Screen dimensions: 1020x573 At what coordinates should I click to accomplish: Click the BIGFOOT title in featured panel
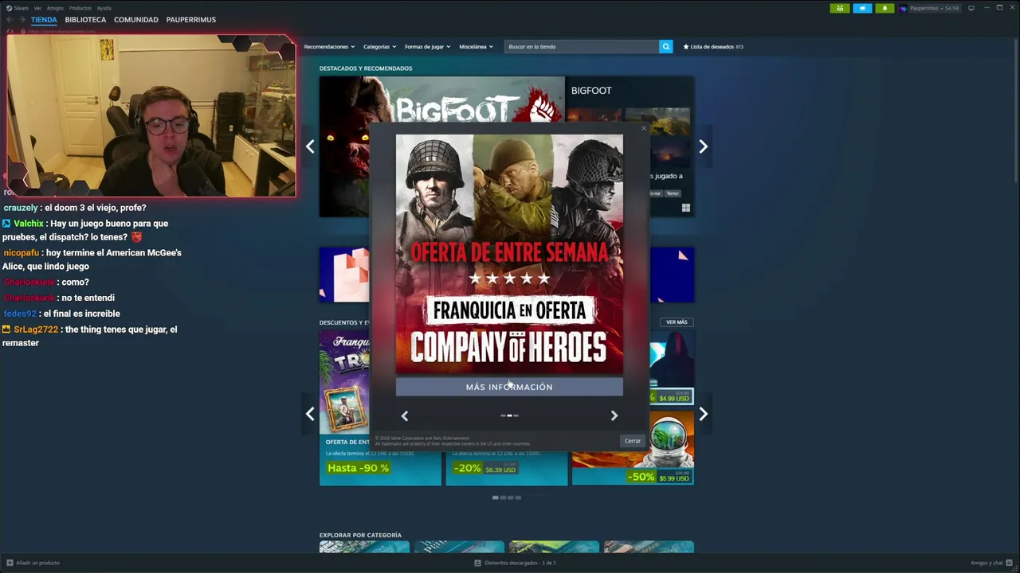[x=591, y=91]
